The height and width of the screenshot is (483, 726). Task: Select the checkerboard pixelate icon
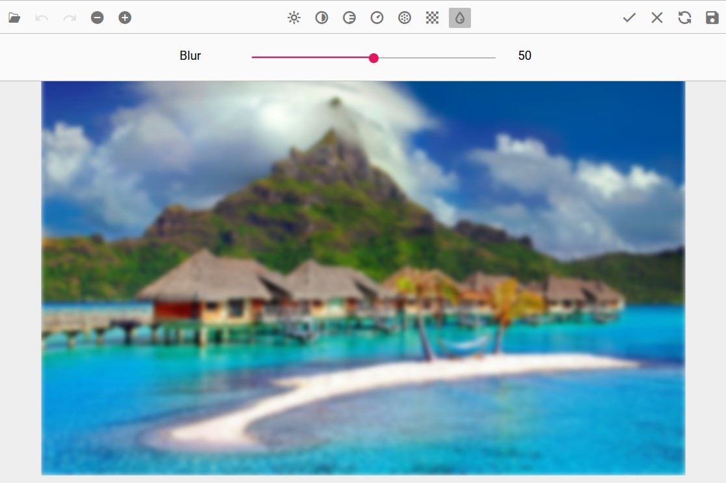click(432, 18)
